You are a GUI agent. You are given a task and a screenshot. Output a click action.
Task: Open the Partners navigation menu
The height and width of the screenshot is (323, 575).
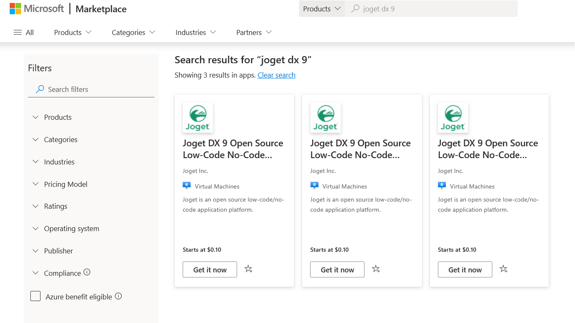pos(254,32)
